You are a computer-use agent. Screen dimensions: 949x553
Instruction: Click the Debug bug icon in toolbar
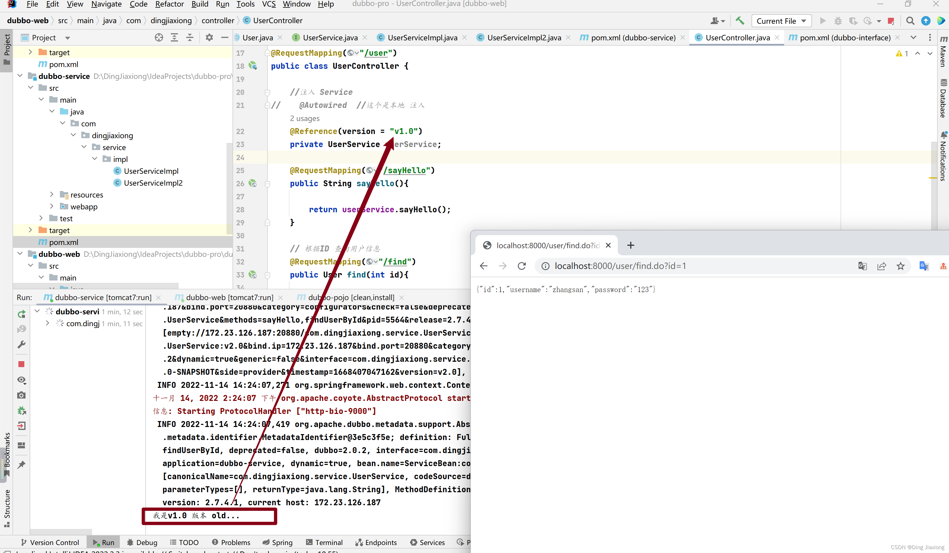838,21
